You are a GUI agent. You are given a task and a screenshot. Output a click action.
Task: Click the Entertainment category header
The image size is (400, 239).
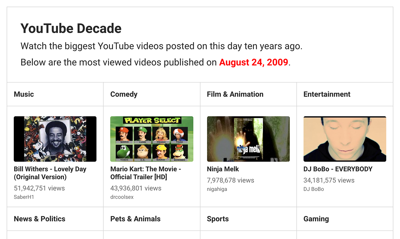point(327,94)
